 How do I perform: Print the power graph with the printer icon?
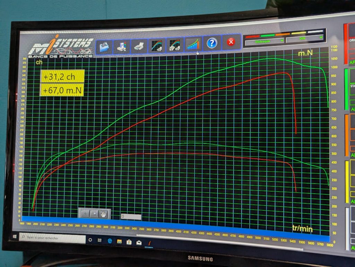[x=139, y=46]
